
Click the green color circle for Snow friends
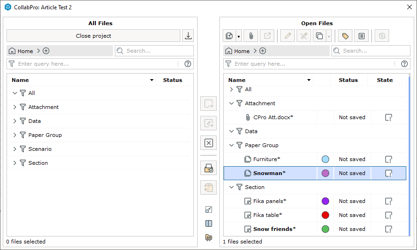[325, 229]
